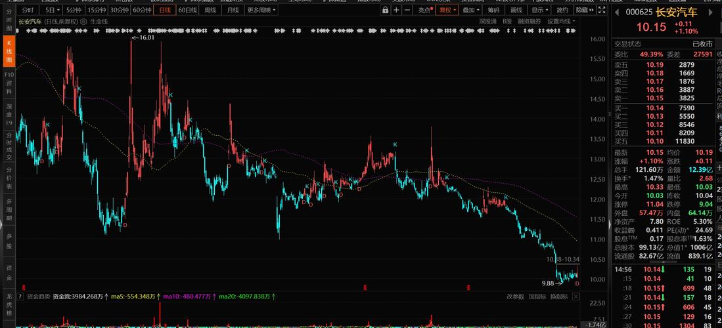The image size is (722, 328).
Task: Switch to 15分钟 period
Action: (97, 10)
